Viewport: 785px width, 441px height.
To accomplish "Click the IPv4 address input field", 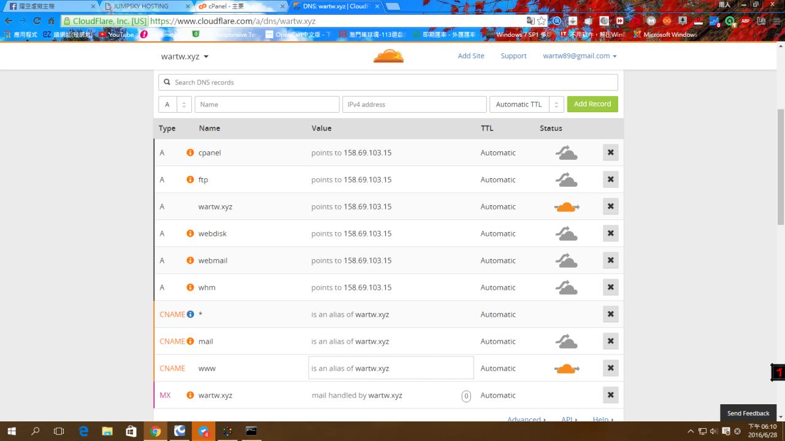I will tap(414, 104).
